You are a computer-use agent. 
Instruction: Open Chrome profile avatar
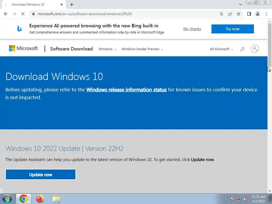[258, 14]
